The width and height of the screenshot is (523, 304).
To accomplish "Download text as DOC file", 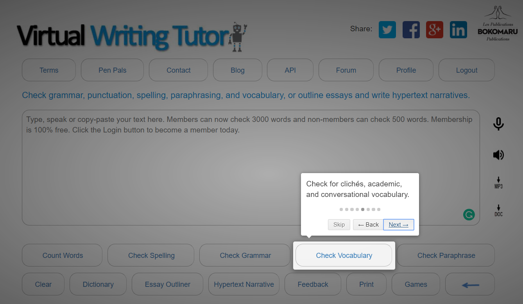I will pos(498,211).
